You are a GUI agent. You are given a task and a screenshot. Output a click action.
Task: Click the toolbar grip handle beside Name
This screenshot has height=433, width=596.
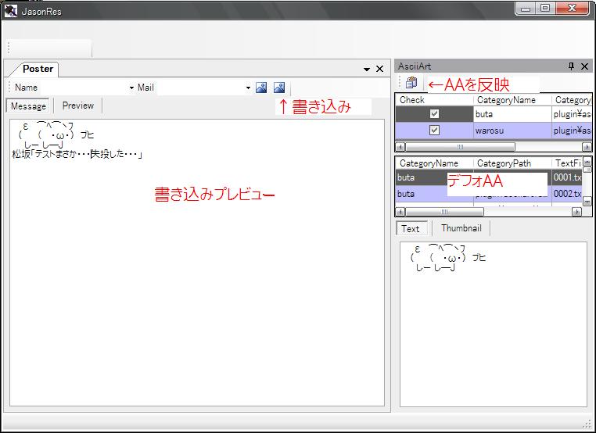tap(9, 88)
